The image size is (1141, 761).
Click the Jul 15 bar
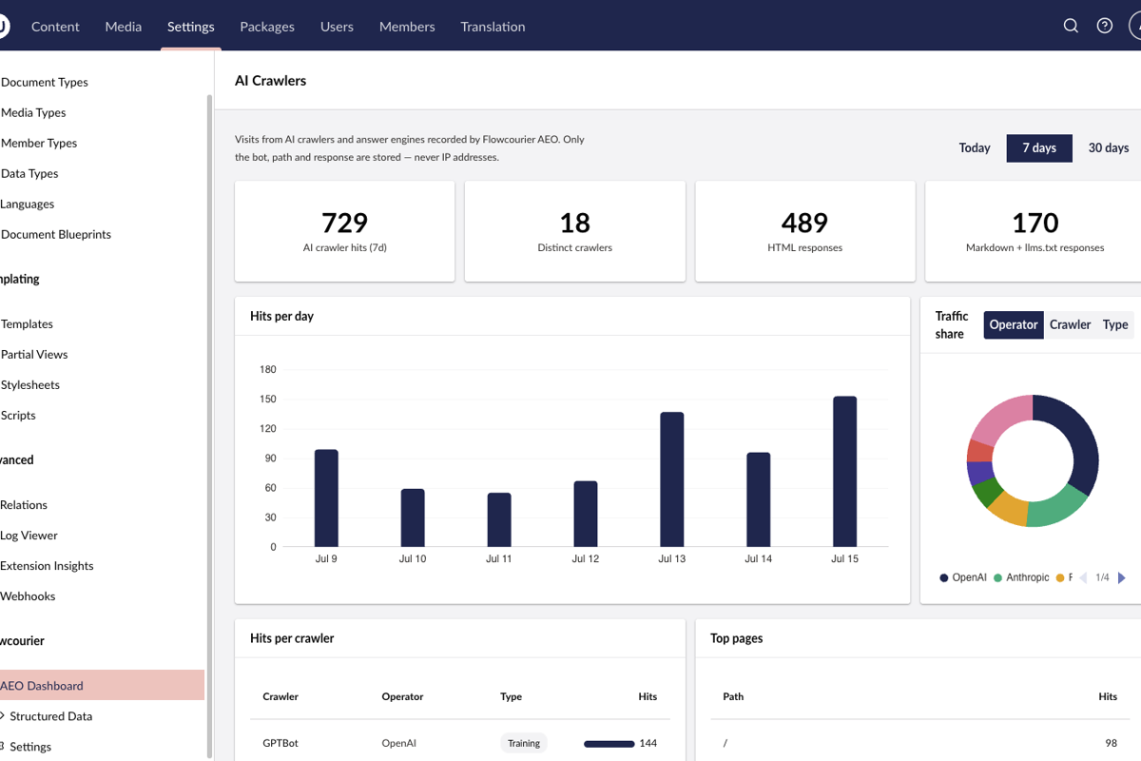[845, 471]
